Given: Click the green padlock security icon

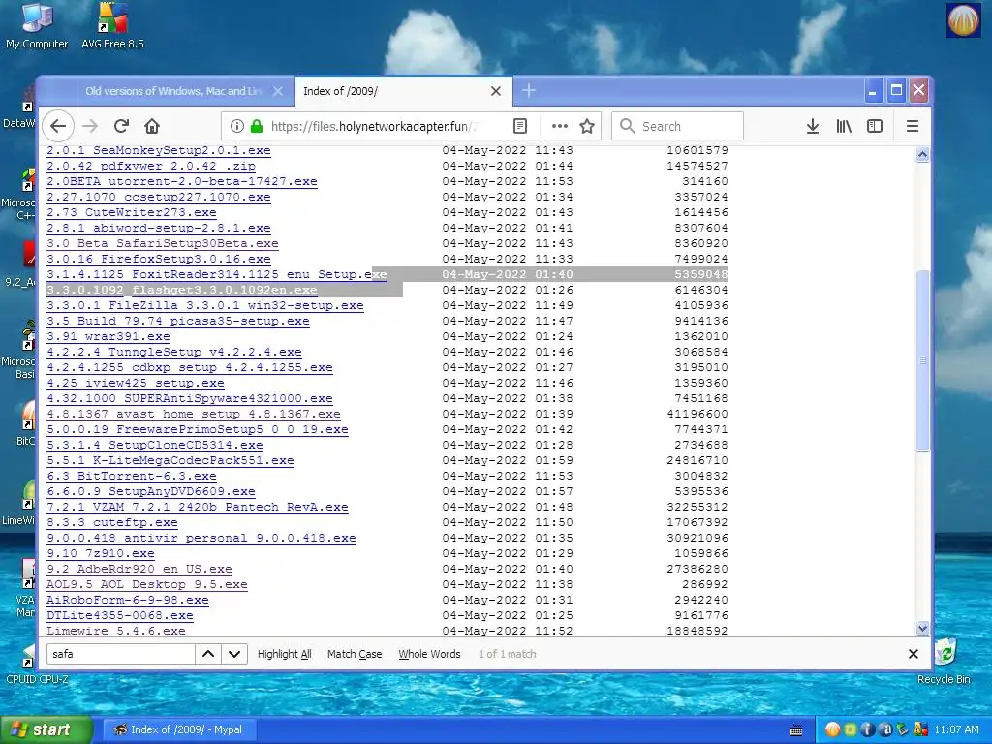Looking at the screenshot, I should tap(257, 126).
